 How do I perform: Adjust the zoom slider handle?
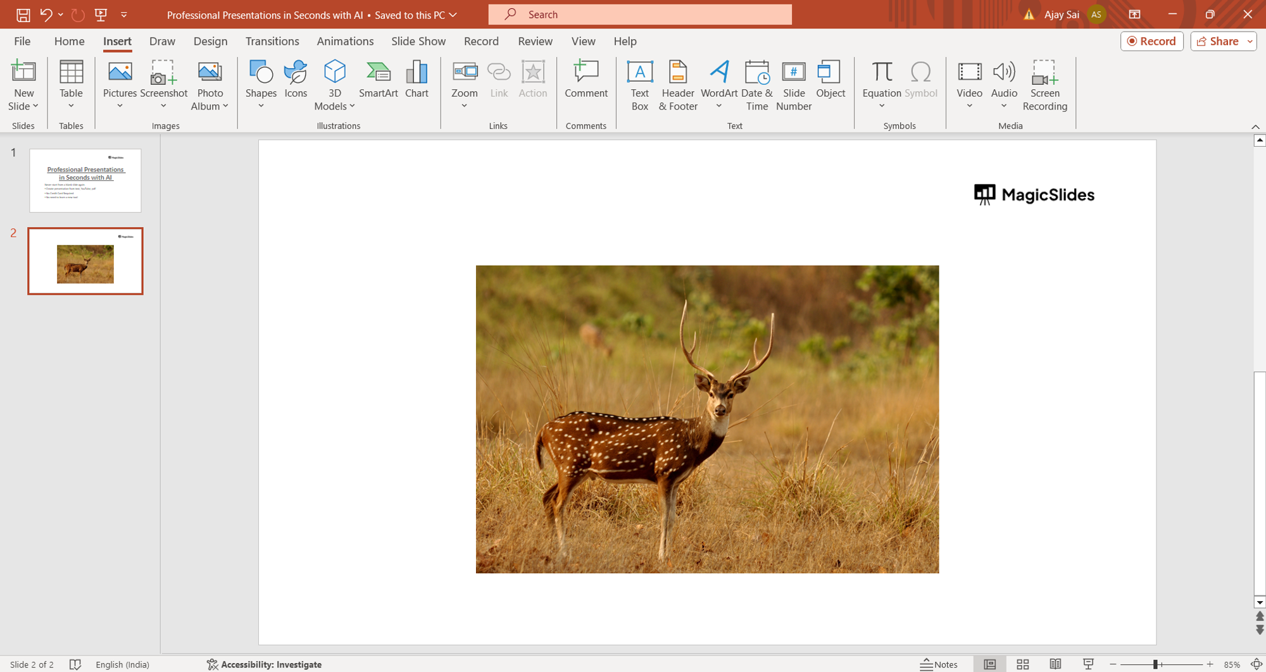pos(1155,664)
